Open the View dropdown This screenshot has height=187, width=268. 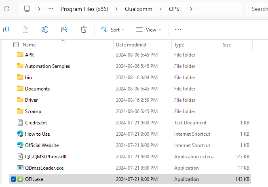(149, 30)
